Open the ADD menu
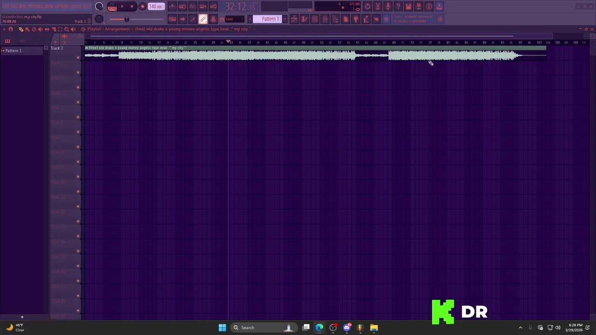The width and height of the screenshot is (596, 335). tap(23, 7)
